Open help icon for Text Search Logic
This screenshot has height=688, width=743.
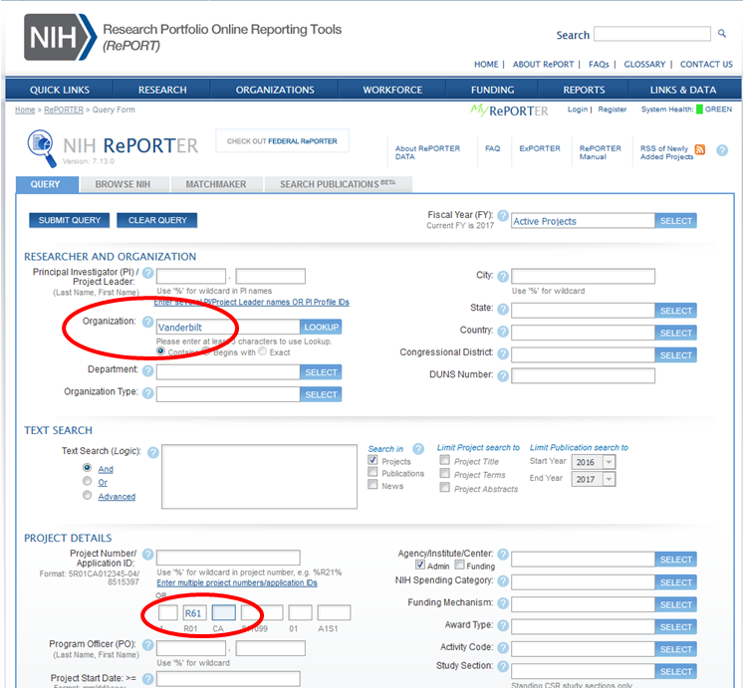(x=152, y=452)
